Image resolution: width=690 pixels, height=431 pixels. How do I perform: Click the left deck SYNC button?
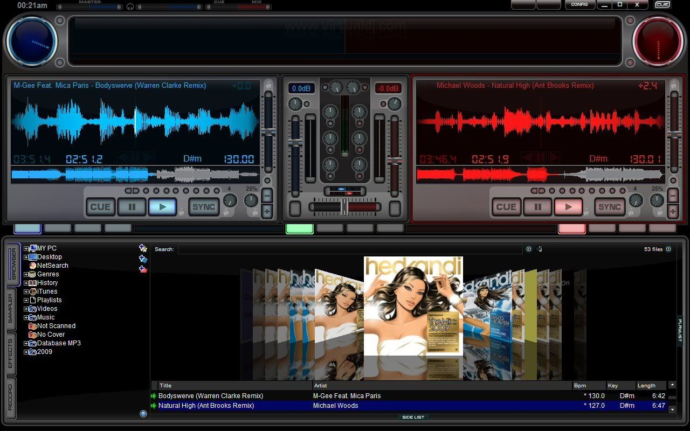click(x=204, y=207)
